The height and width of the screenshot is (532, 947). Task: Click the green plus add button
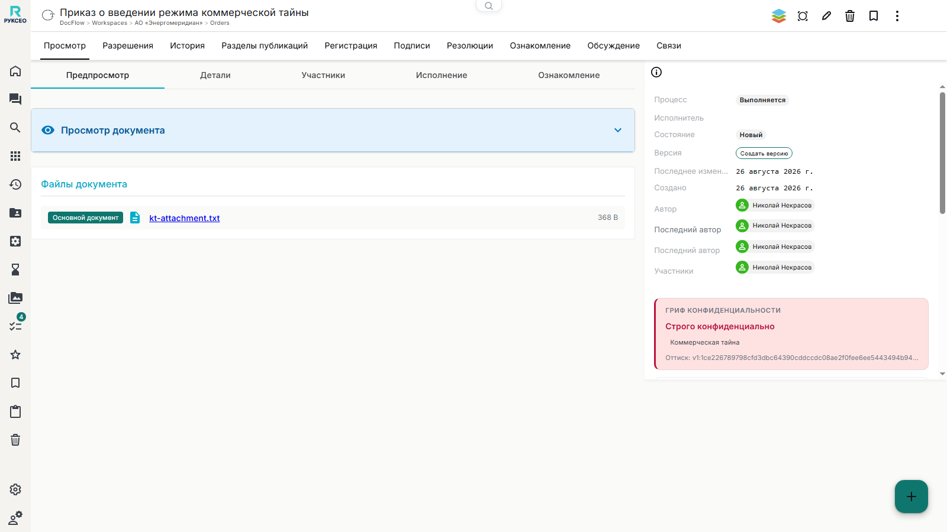(911, 497)
